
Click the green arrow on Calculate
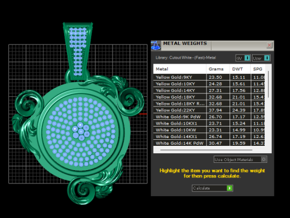click(230, 188)
